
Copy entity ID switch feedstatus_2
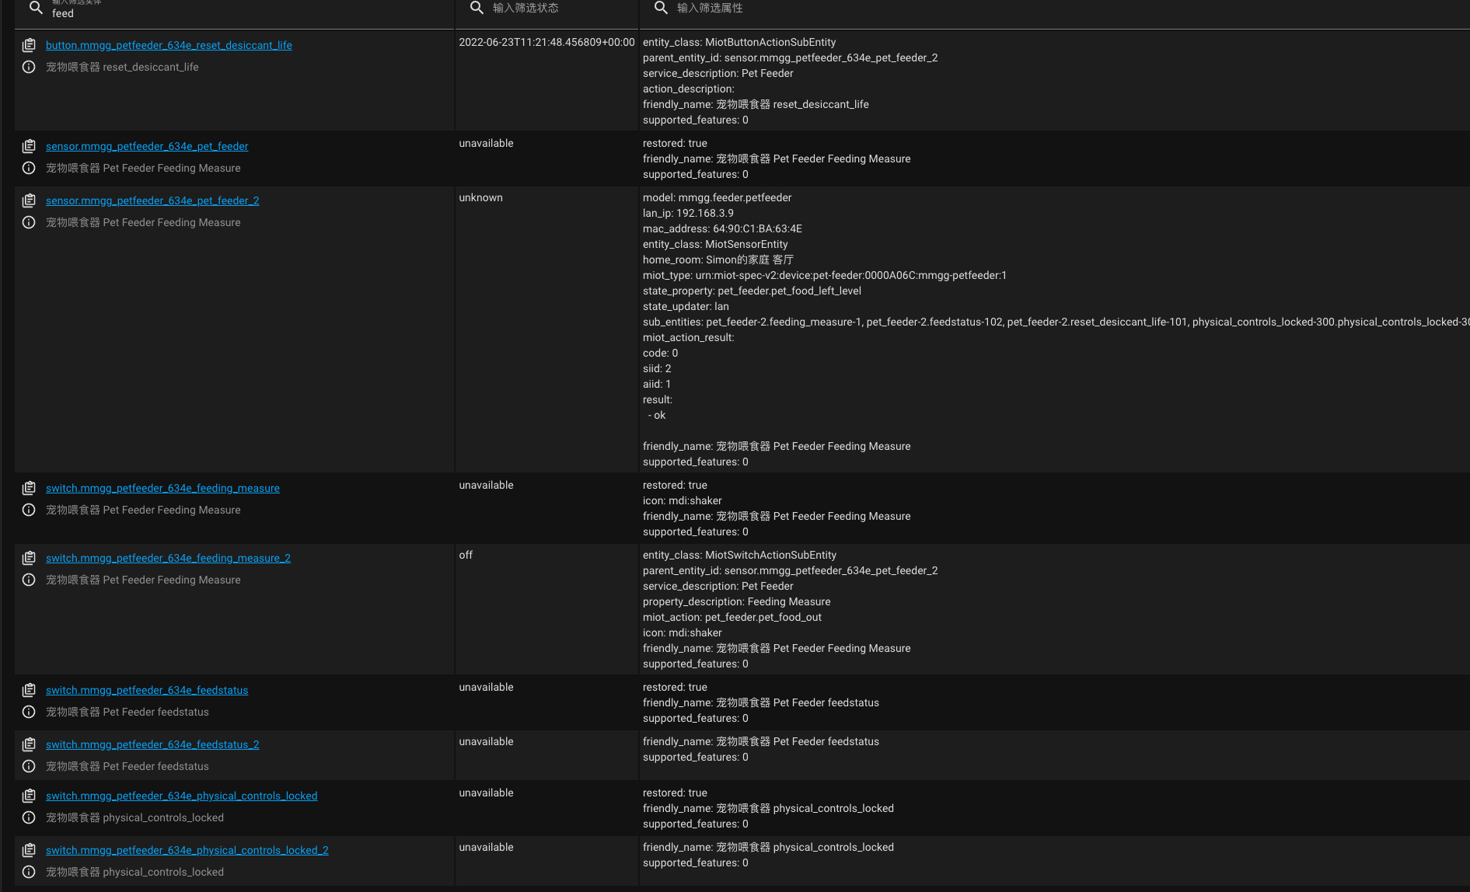(29, 744)
